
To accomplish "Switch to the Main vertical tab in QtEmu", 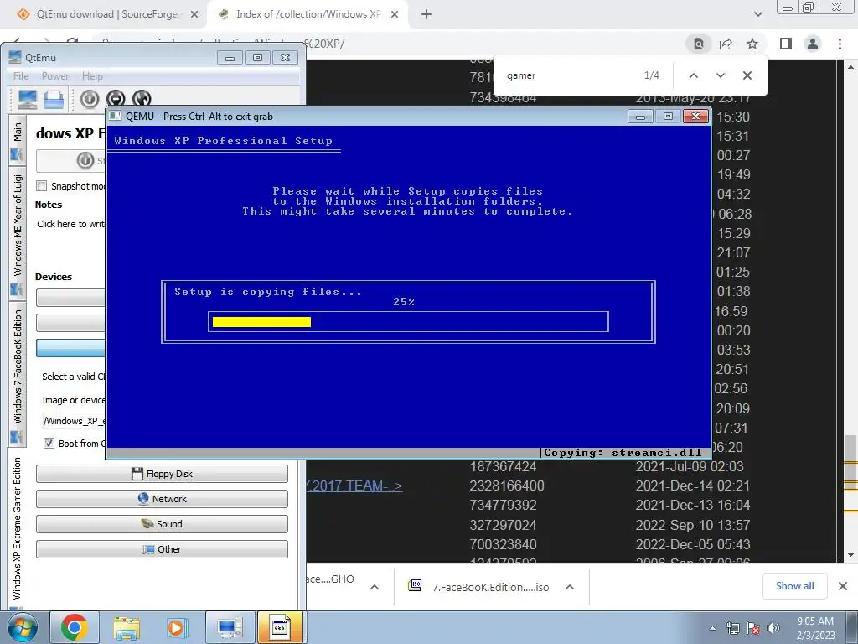I will [x=17, y=140].
